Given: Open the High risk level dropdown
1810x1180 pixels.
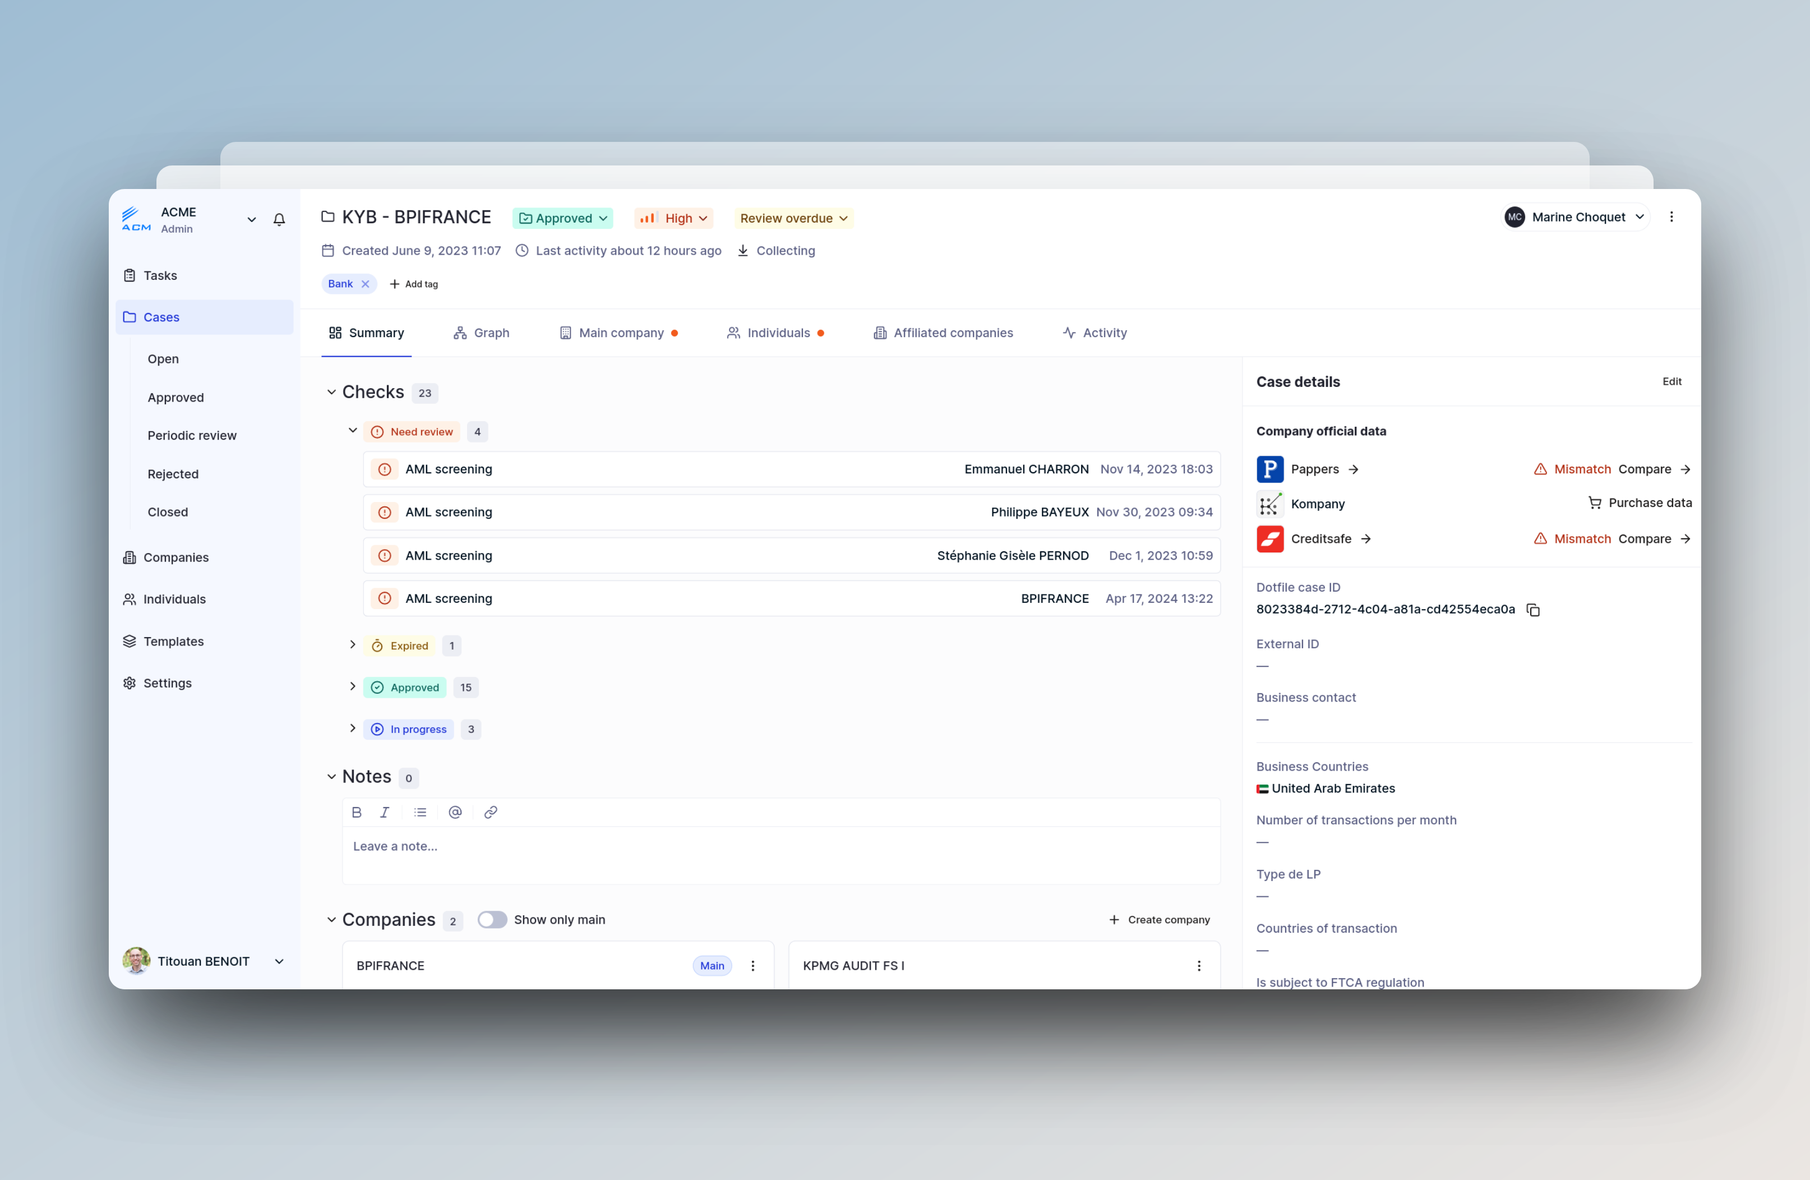Looking at the screenshot, I should coord(674,218).
